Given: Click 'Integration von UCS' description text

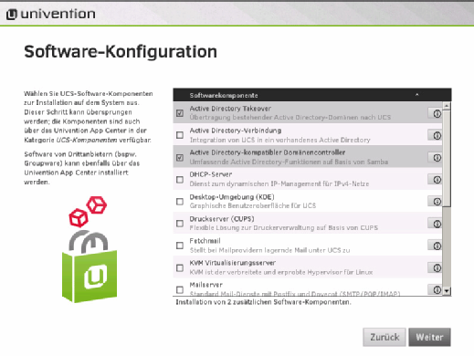Looking at the screenshot, I should click(279, 140).
